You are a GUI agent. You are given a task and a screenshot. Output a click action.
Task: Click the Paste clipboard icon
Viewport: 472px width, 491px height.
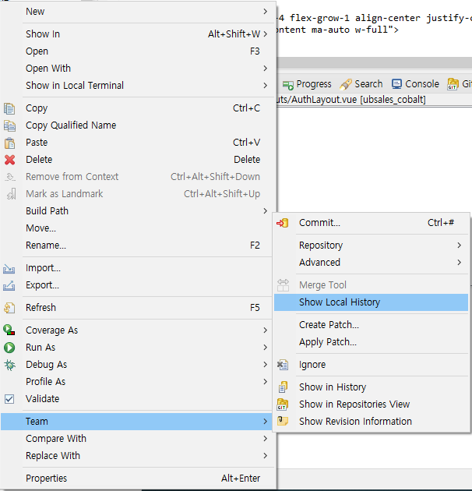click(x=9, y=143)
